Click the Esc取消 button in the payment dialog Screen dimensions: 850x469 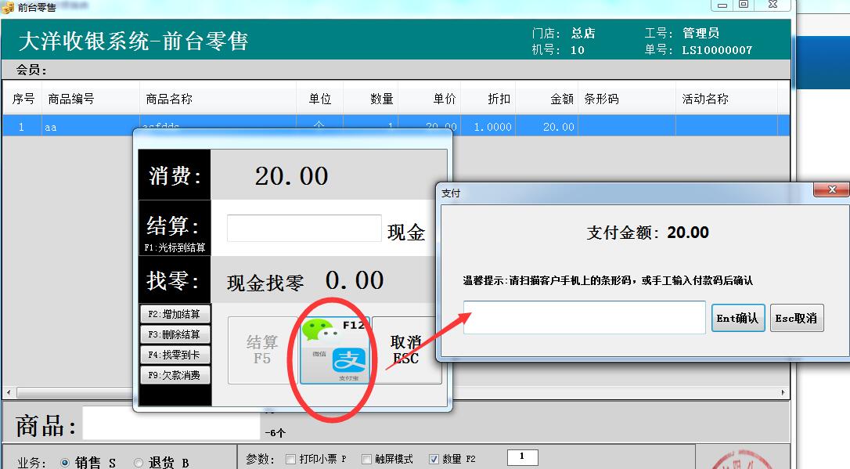click(796, 318)
